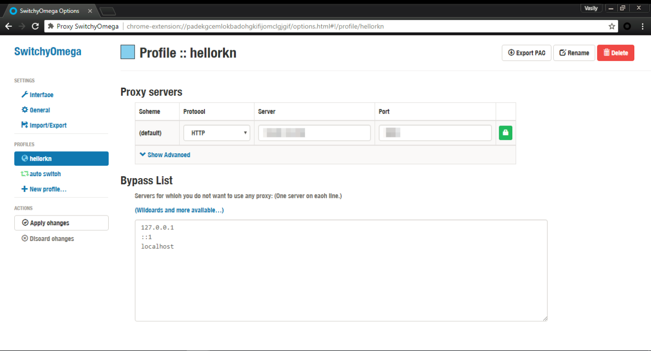Viewport: 651px width, 351px height.
Task: Click the gear icon beside General
Action: point(25,110)
